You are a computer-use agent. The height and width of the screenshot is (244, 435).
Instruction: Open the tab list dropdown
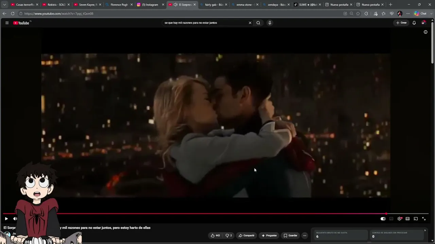point(4,5)
